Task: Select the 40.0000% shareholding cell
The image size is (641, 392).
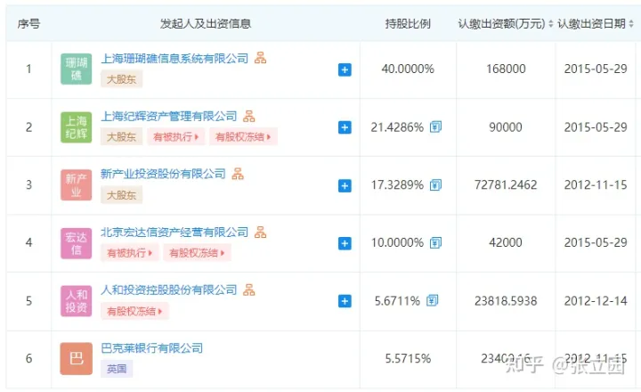Action: pos(408,69)
